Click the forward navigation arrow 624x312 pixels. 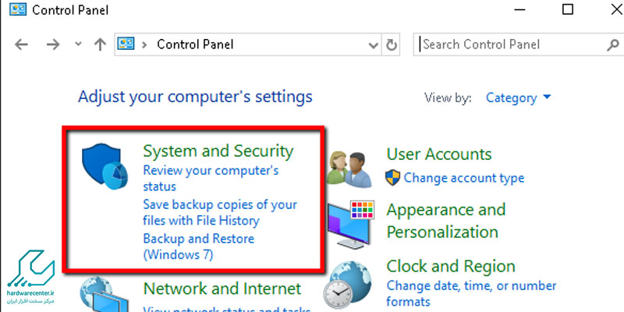[x=53, y=44]
